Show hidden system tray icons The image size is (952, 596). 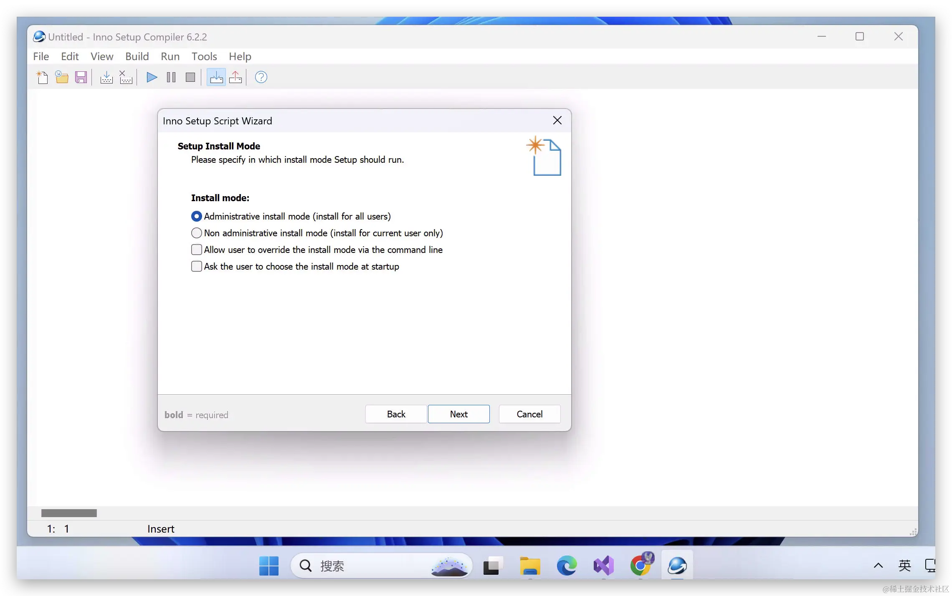[879, 566]
